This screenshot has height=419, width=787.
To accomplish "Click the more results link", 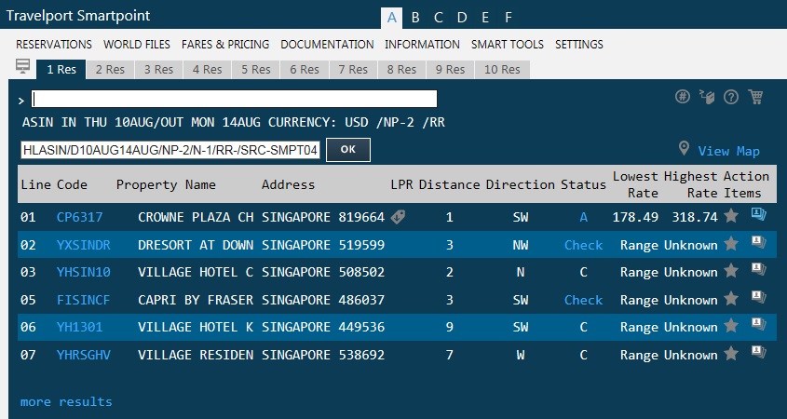I will pyautogui.click(x=66, y=401).
